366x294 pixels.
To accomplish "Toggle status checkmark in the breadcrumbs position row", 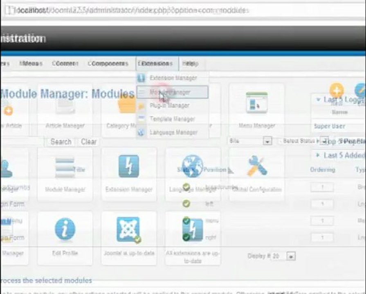I will click(186, 187).
